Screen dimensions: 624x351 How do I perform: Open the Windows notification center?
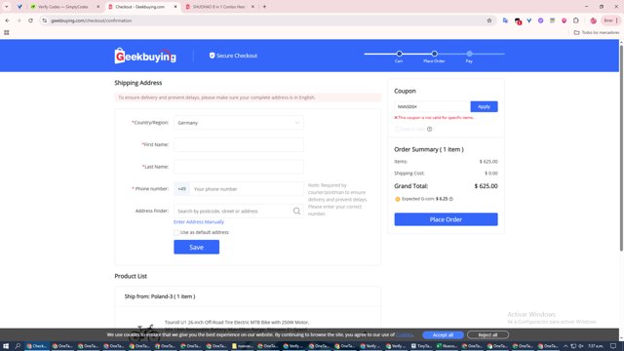tap(613, 346)
